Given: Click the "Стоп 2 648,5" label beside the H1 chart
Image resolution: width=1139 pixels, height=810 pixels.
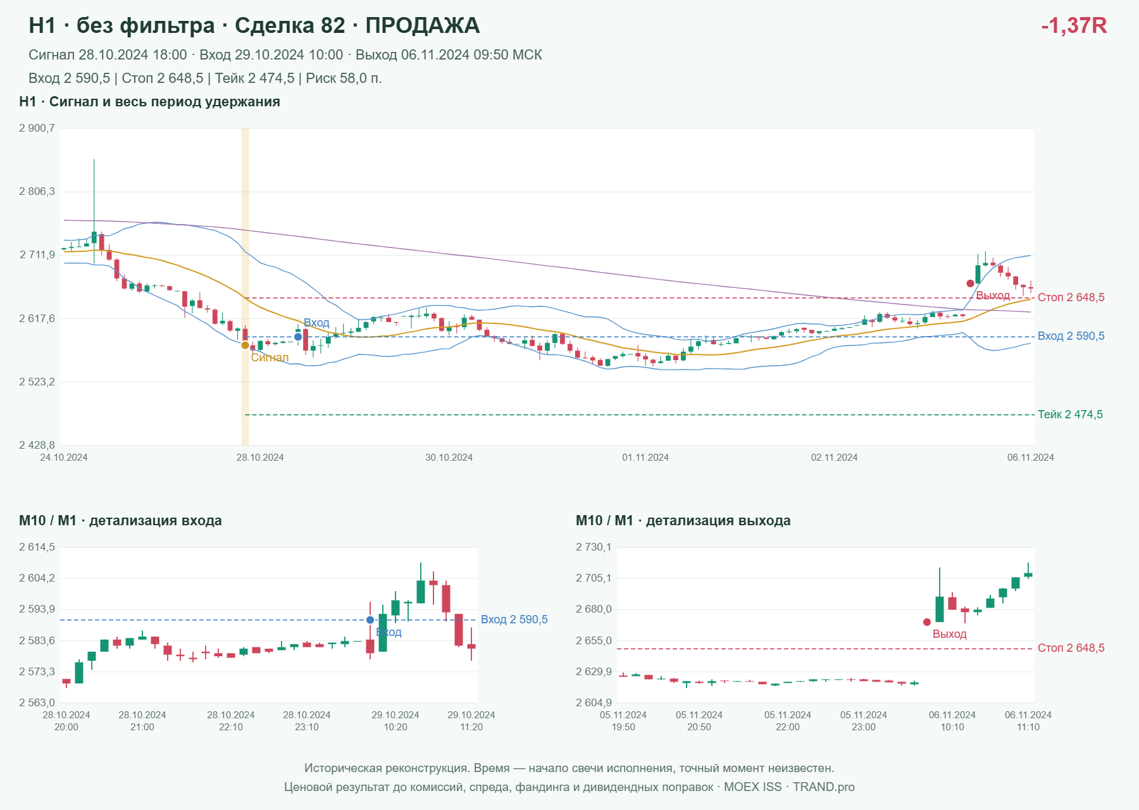Looking at the screenshot, I should pos(1071,297).
